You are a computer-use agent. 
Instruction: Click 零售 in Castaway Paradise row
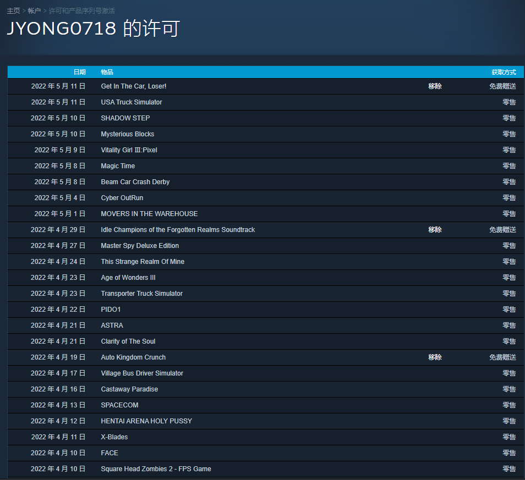pos(509,389)
